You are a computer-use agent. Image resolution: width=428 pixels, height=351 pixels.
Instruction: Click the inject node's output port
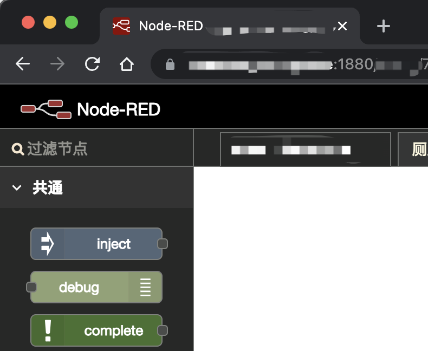pos(163,244)
